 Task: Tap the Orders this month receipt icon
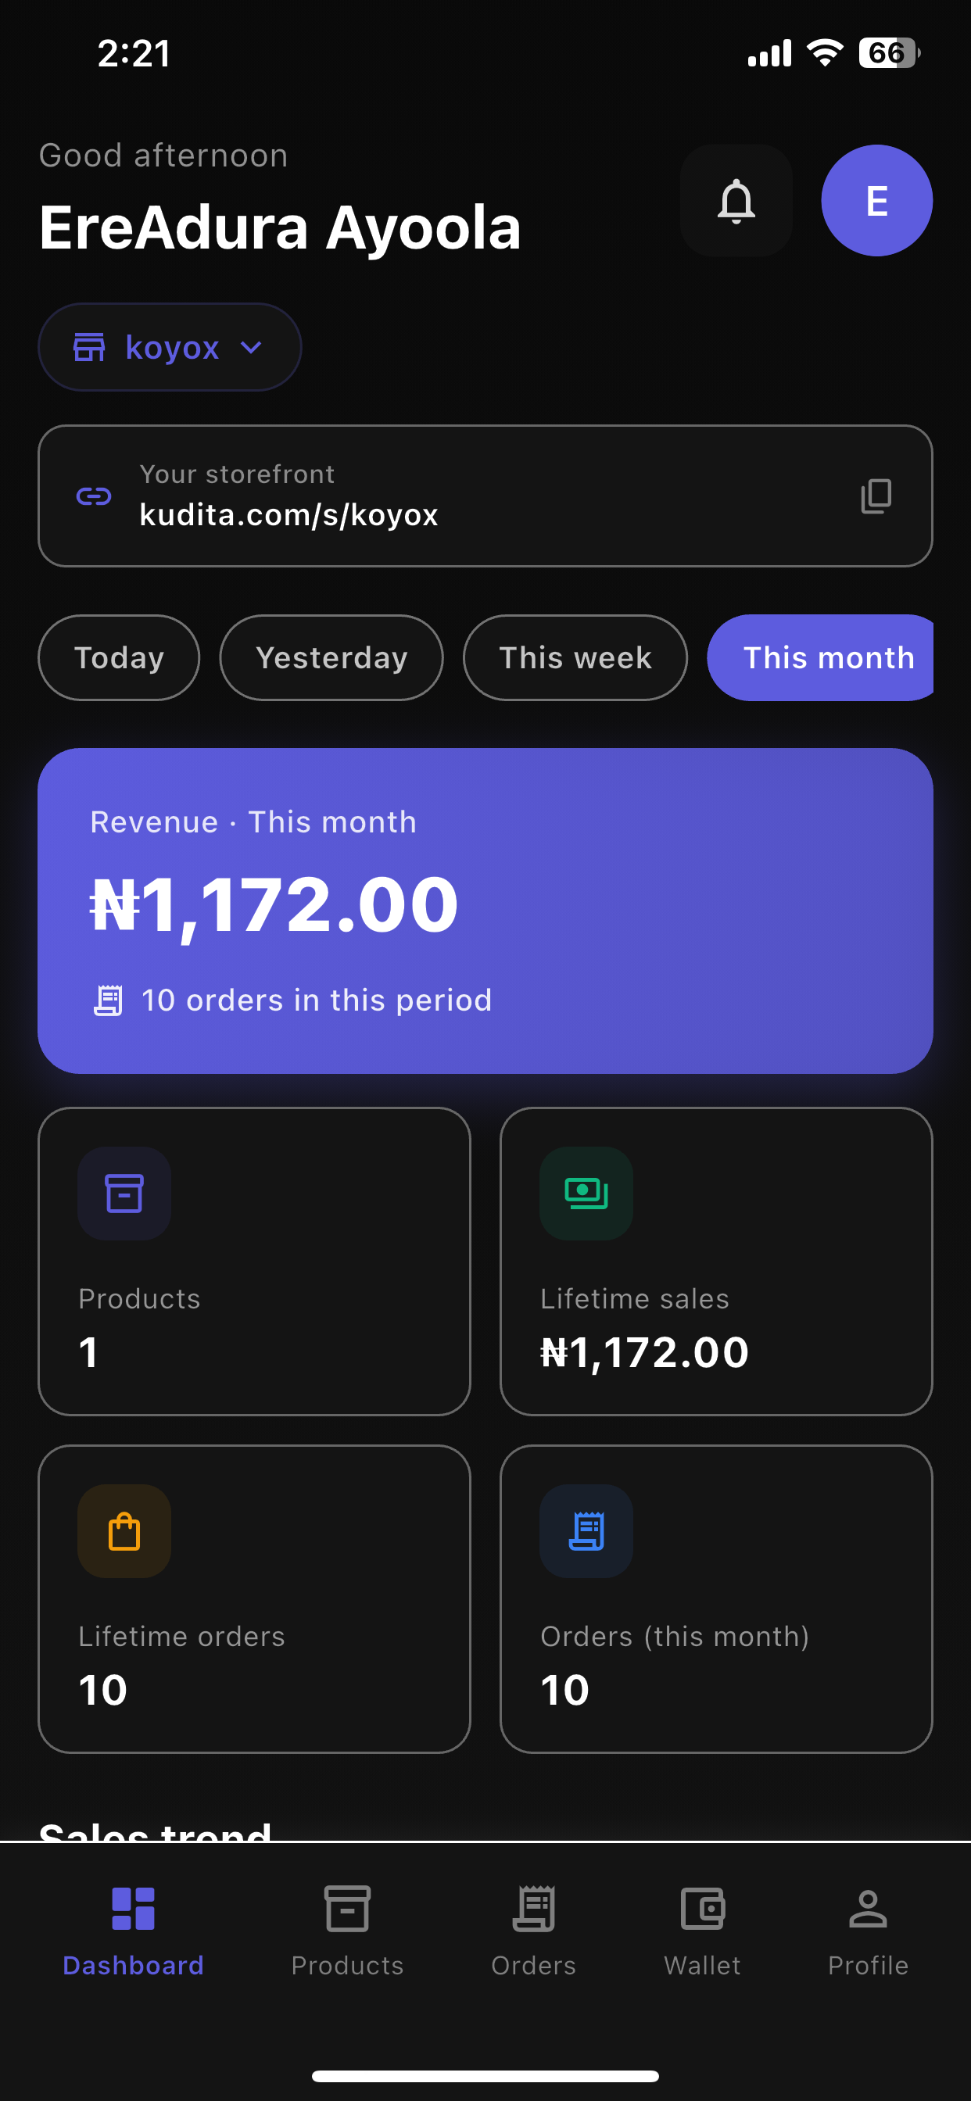click(x=586, y=1531)
